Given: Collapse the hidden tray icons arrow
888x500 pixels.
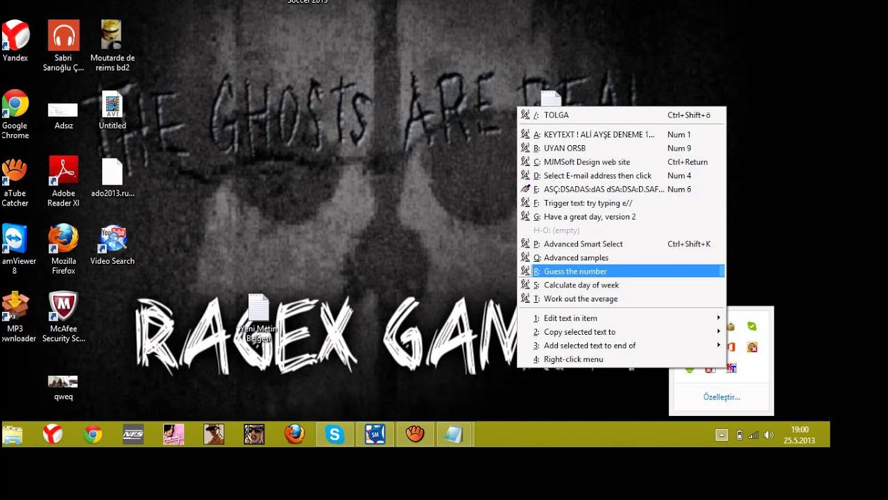Looking at the screenshot, I should coord(721,435).
